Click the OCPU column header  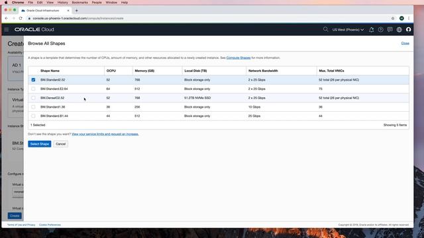(111, 71)
